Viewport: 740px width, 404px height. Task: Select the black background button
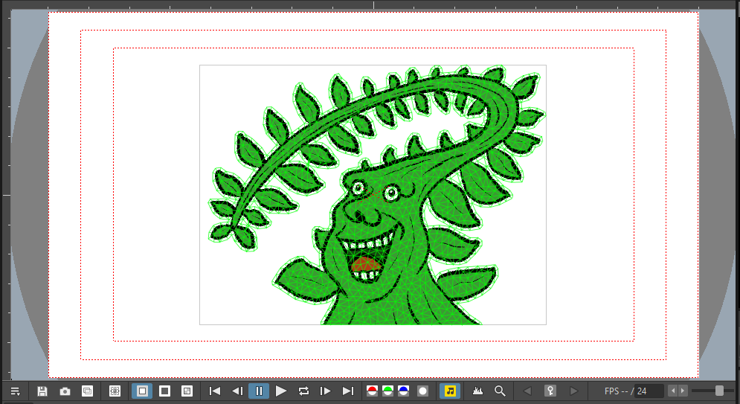click(x=164, y=391)
